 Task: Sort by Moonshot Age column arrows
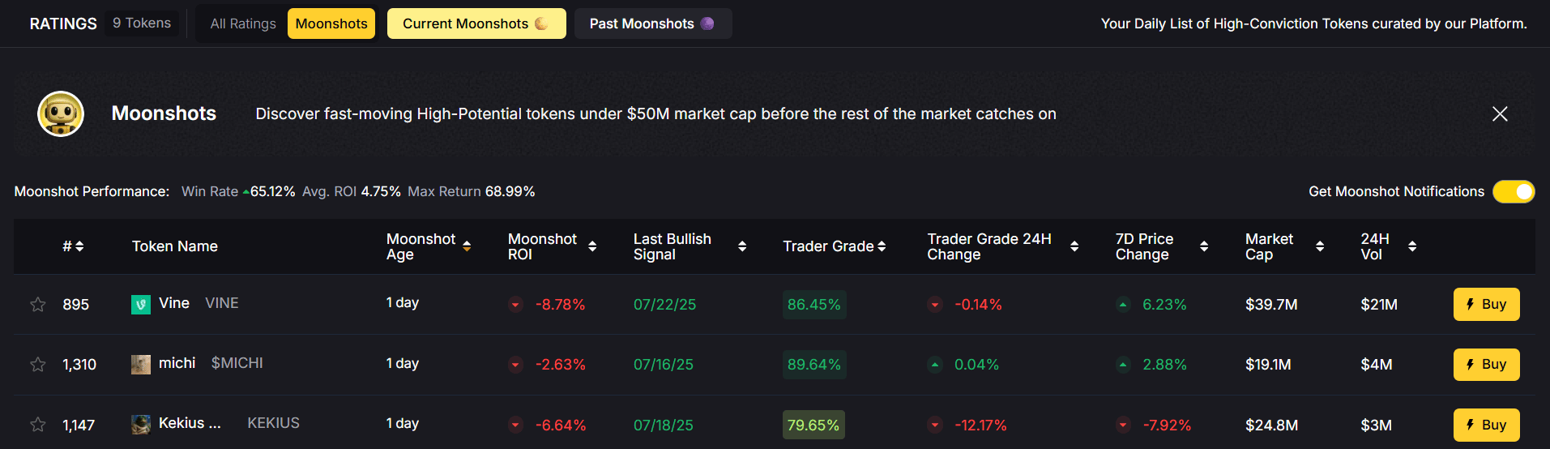click(467, 246)
